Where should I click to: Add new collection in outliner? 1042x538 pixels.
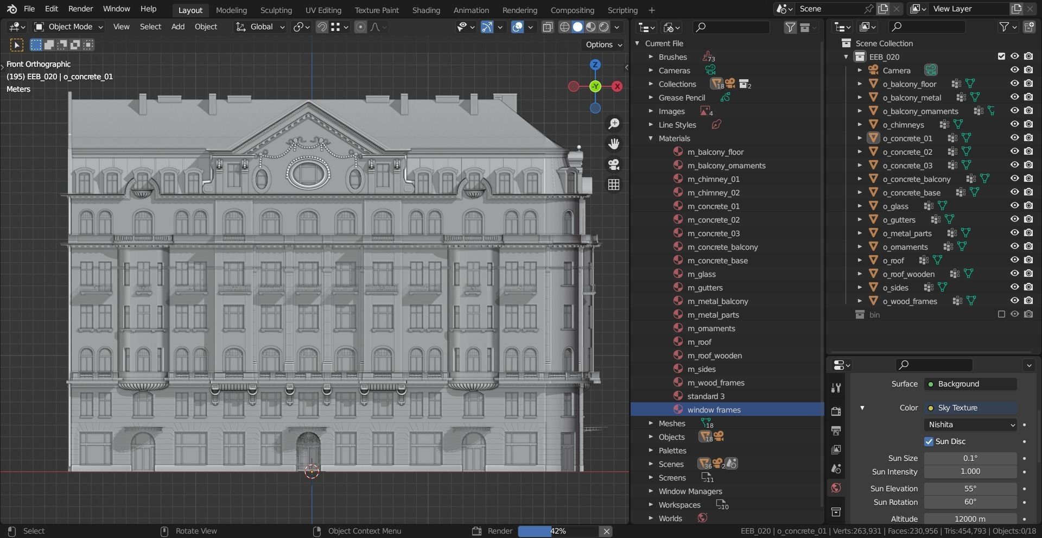tap(1028, 27)
